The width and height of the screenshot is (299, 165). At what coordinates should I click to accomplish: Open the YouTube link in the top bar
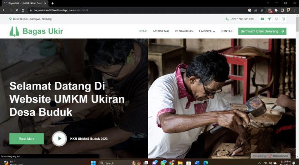coord(262,19)
